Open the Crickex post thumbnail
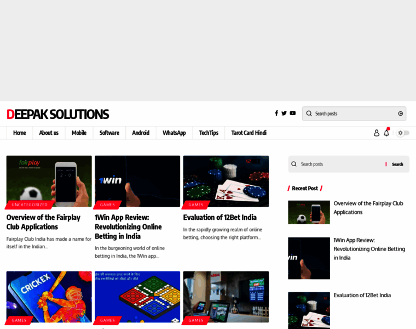The height and width of the screenshot is (329, 416). pyautogui.click(x=49, y=297)
